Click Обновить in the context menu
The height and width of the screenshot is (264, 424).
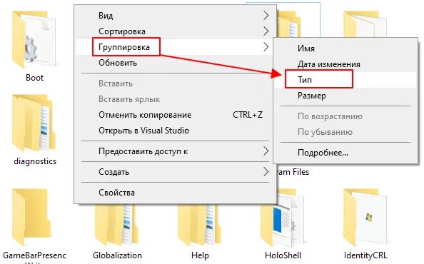click(x=118, y=63)
